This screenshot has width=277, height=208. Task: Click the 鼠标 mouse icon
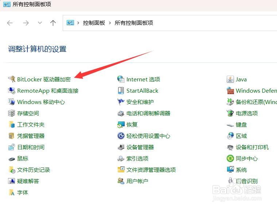[12, 159]
